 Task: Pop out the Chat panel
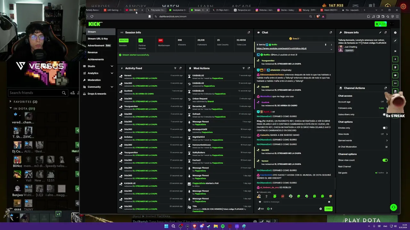tap(331, 32)
